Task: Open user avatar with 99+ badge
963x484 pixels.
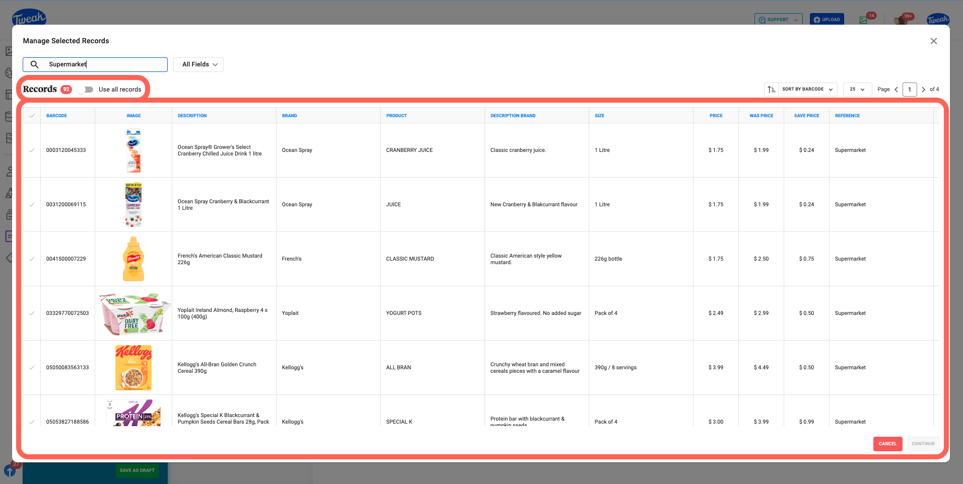Action: [901, 20]
